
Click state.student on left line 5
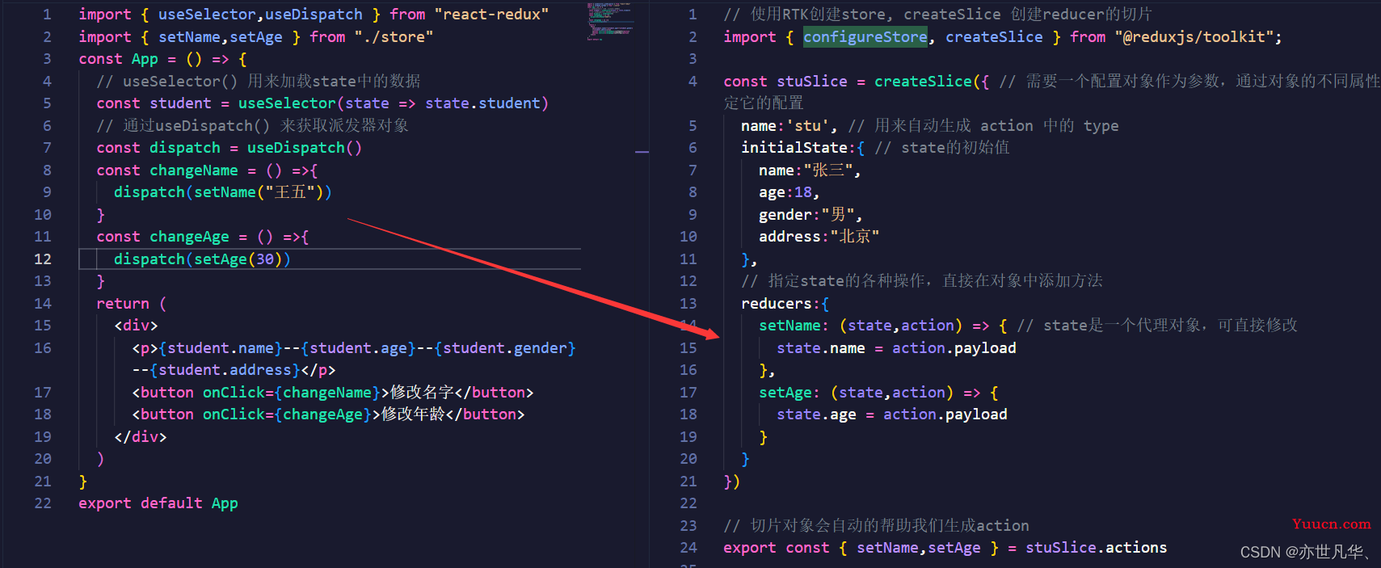(x=482, y=103)
